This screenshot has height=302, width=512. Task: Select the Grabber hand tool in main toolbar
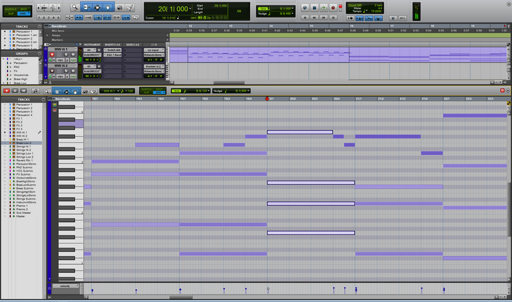pyautogui.click(x=108, y=8)
